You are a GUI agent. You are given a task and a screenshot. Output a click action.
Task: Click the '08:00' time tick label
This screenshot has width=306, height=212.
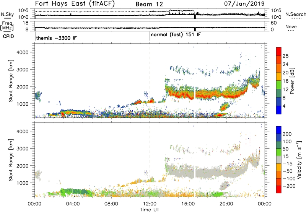(x=111, y=204)
